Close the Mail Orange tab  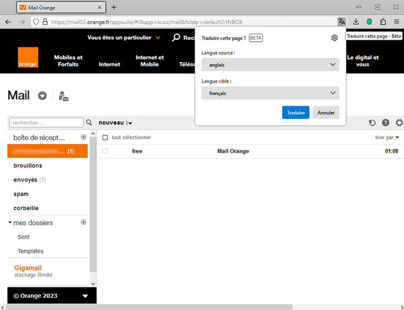(x=99, y=7)
